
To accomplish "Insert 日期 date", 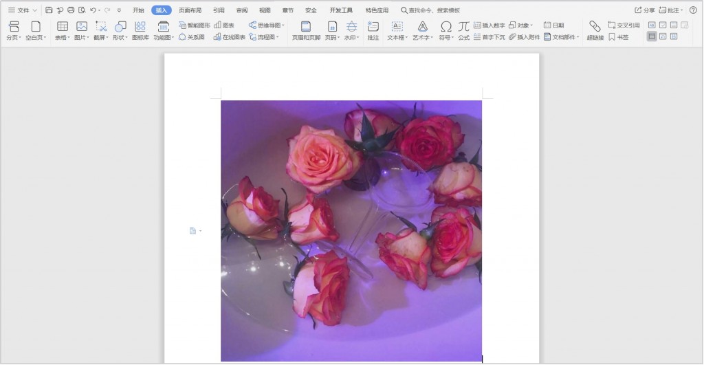I will (553, 25).
